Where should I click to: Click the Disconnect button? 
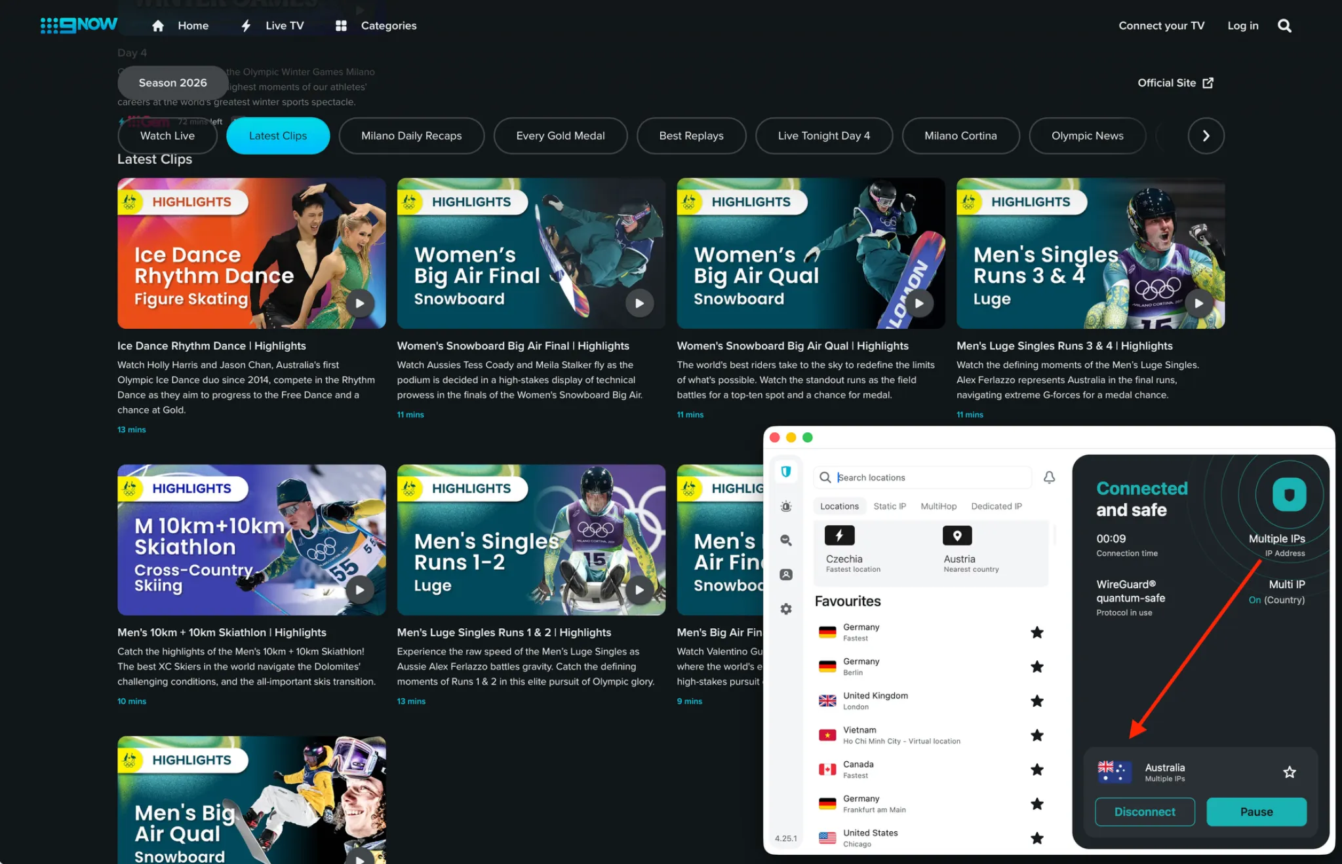(x=1144, y=812)
